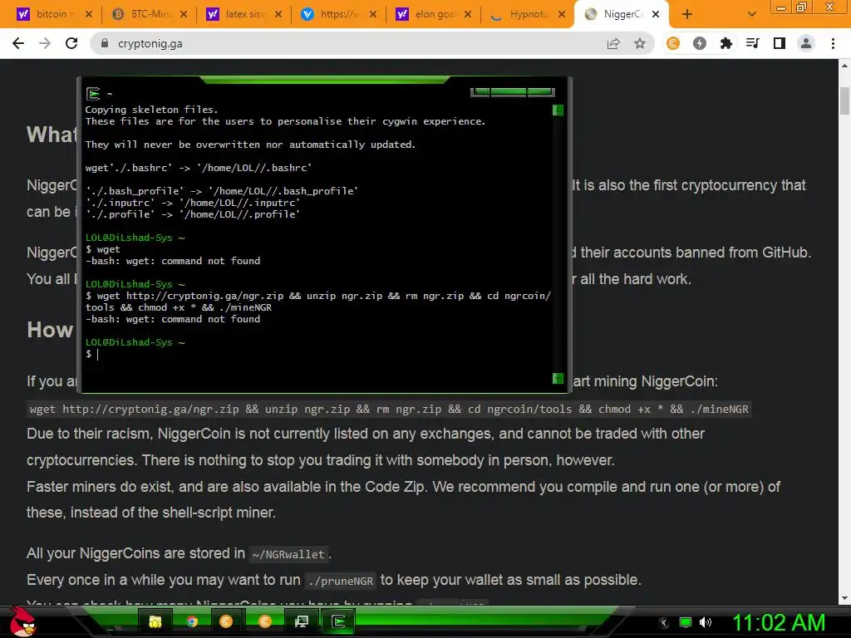Click the '~/NGRwallet' code text
The height and width of the screenshot is (638, 851).
(x=288, y=554)
